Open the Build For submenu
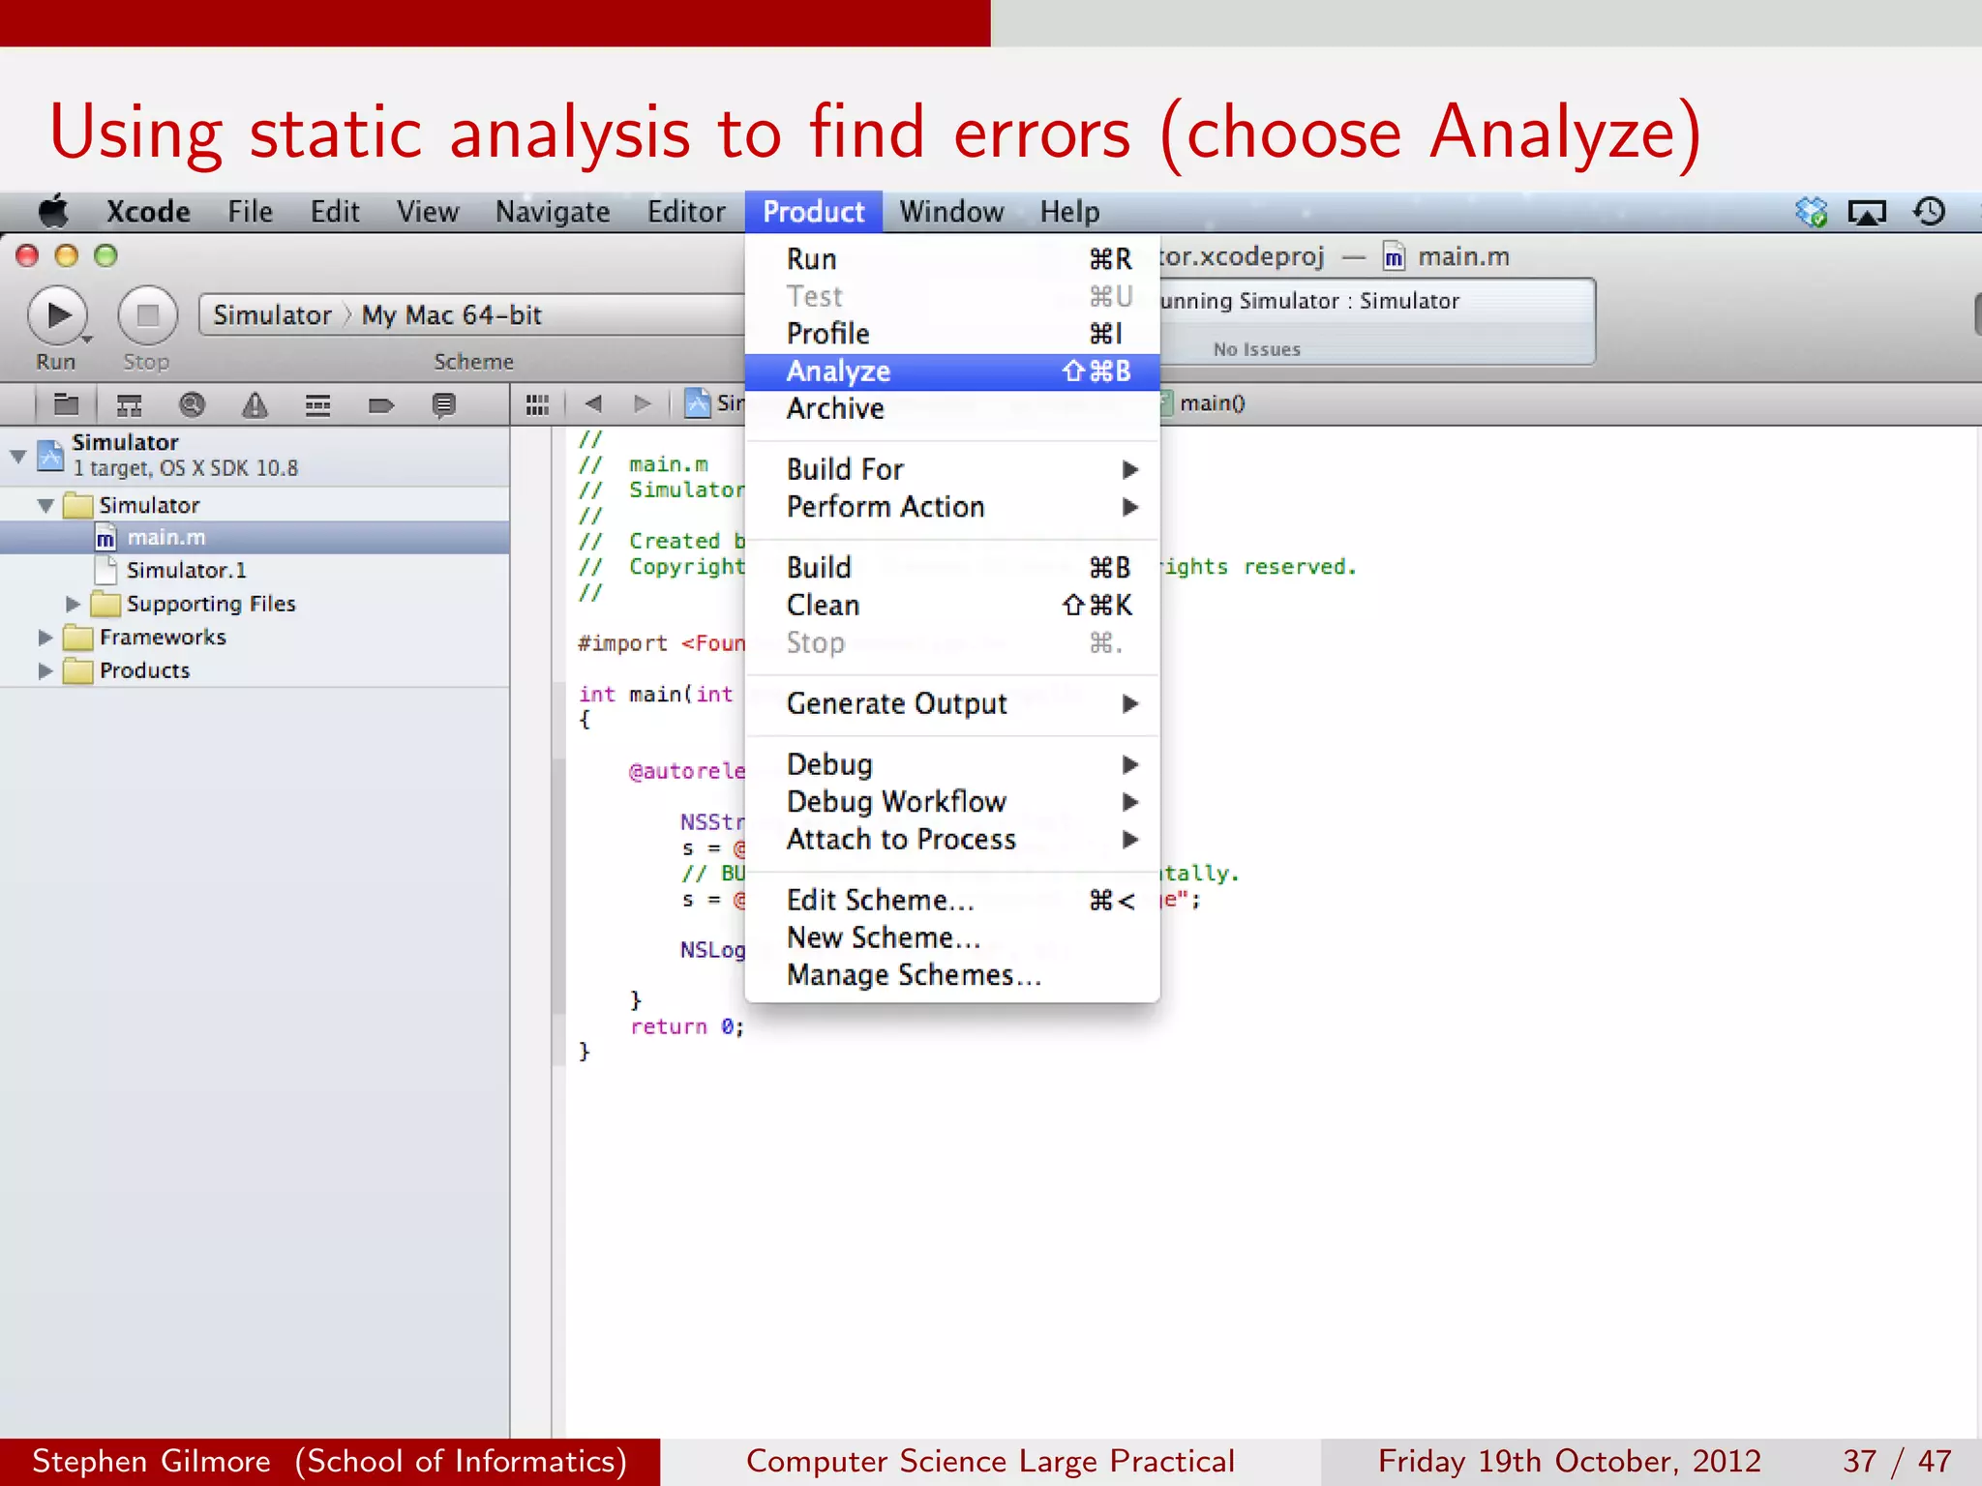Screen dimensions: 1982x1486 click(952, 469)
